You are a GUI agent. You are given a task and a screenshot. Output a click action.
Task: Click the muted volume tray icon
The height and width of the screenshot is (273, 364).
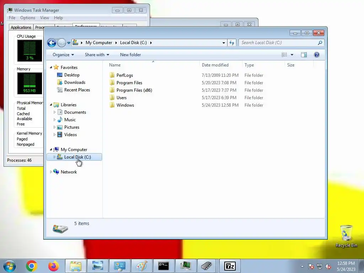[328, 267]
